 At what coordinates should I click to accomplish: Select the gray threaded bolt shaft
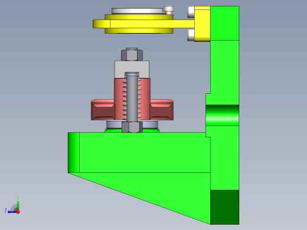(132, 97)
